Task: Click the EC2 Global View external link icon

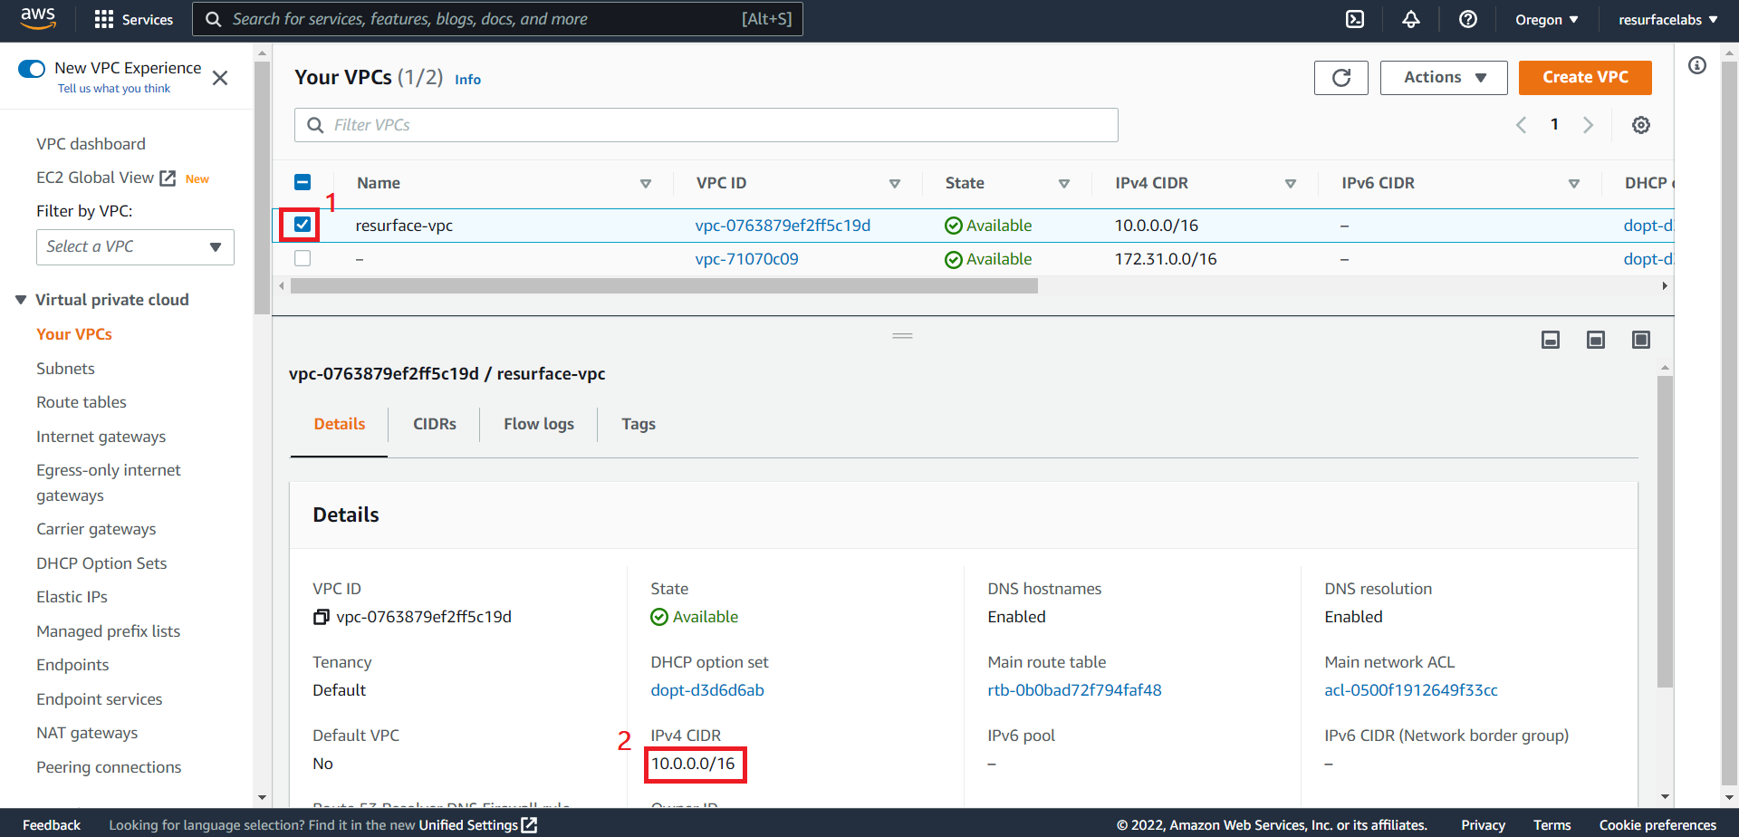Action: 168,178
